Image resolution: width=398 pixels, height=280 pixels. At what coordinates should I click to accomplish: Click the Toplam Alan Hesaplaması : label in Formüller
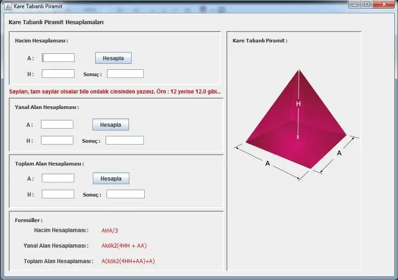coord(58,261)
